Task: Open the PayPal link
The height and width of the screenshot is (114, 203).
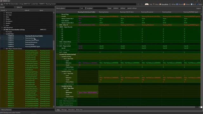Action: point(200,4)
